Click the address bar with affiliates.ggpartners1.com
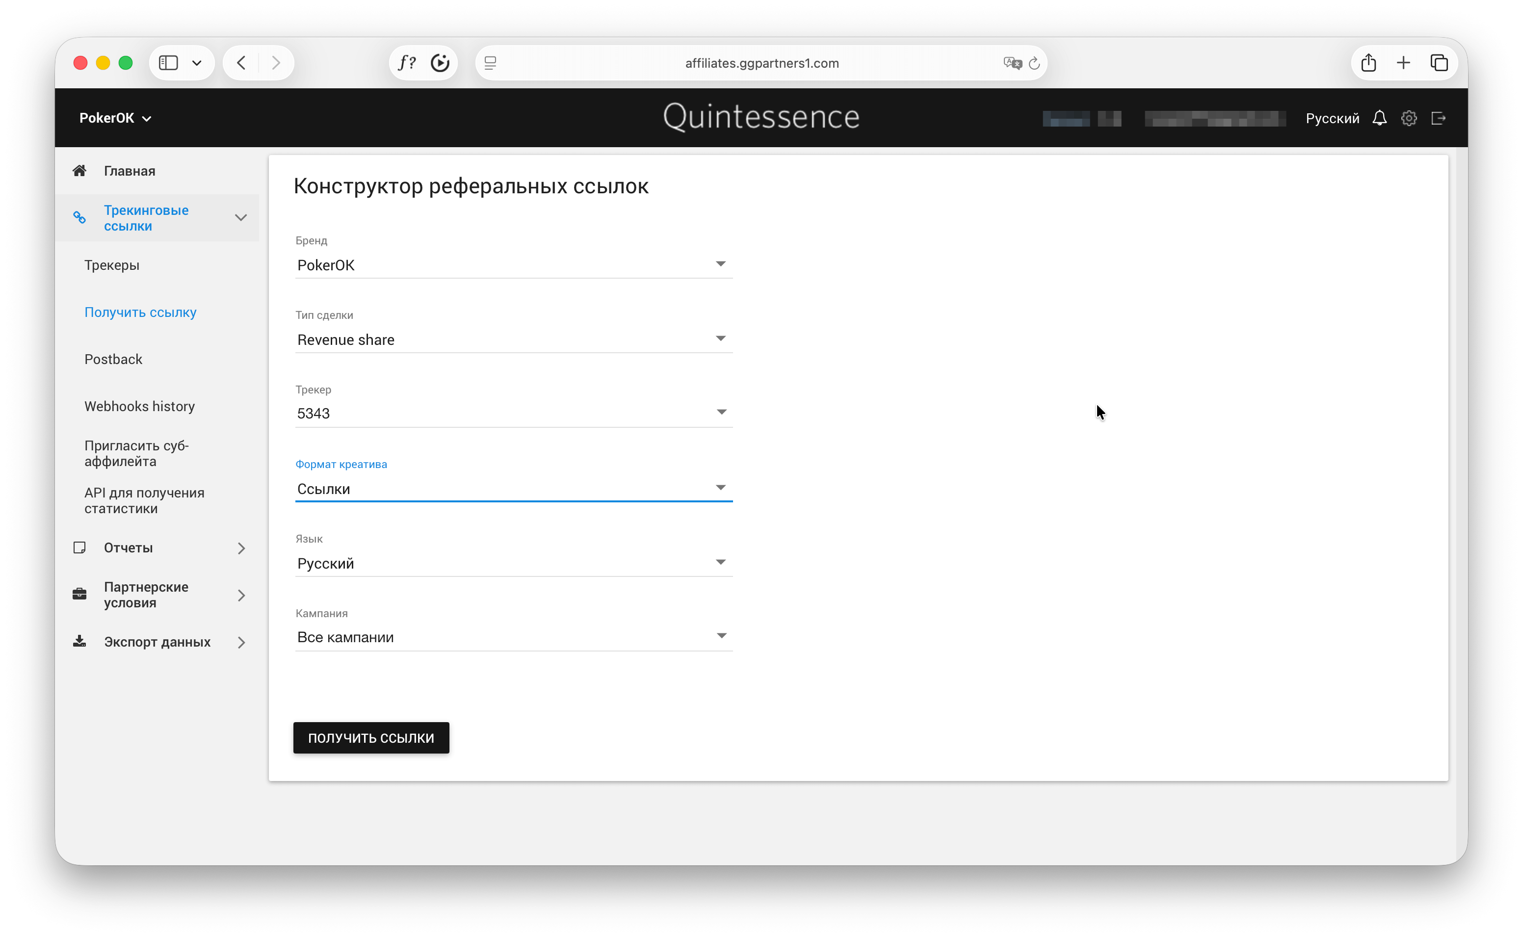1523x938 pixels. click(x=761, y=63)
